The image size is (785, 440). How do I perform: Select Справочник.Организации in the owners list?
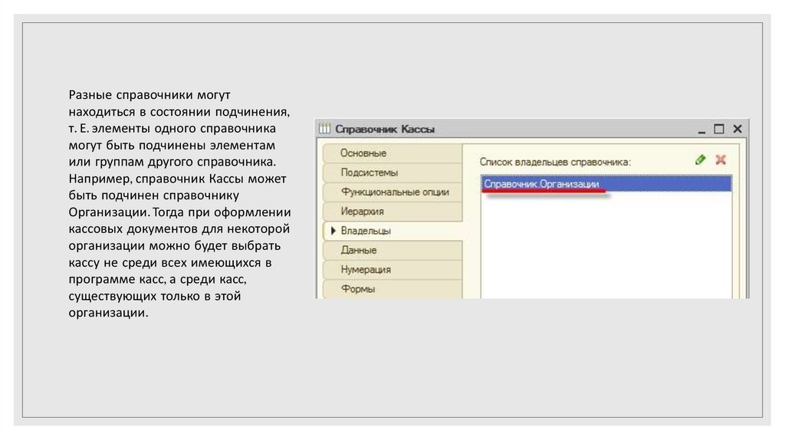point(541,184)
